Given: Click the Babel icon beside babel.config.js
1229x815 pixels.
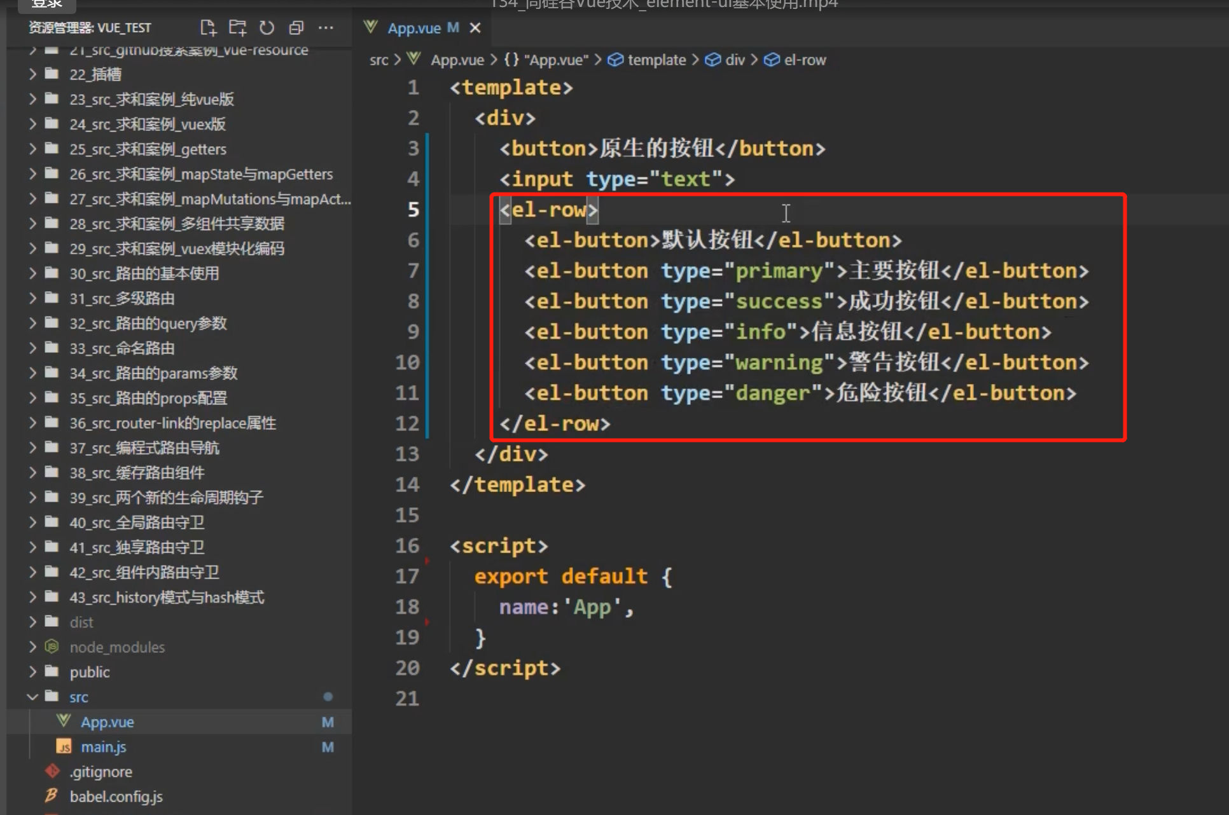Looking at the screenshot, I should pyautogui.click(x=52, y=796).
